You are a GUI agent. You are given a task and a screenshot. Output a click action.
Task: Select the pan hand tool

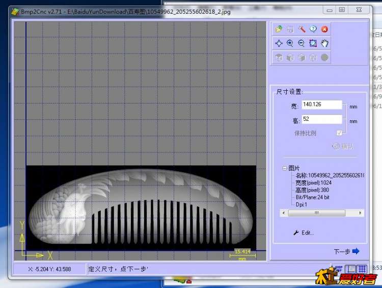coord(325,44)
